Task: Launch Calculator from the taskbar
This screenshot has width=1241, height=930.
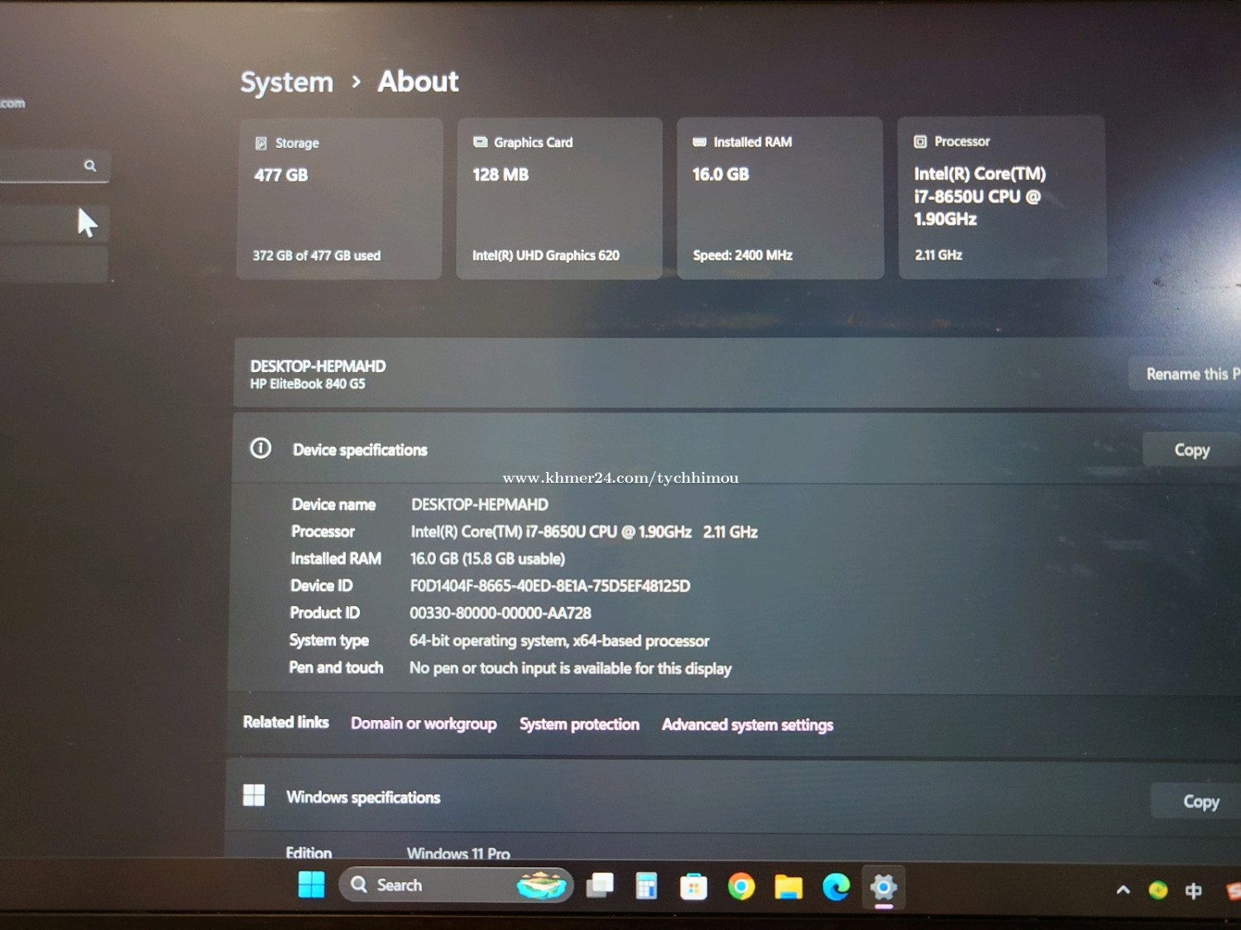Action: tap(646, 886)
